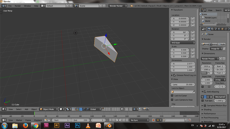
Task: Click the resolution percentage 50% slider
Action: tap(207, 73)
